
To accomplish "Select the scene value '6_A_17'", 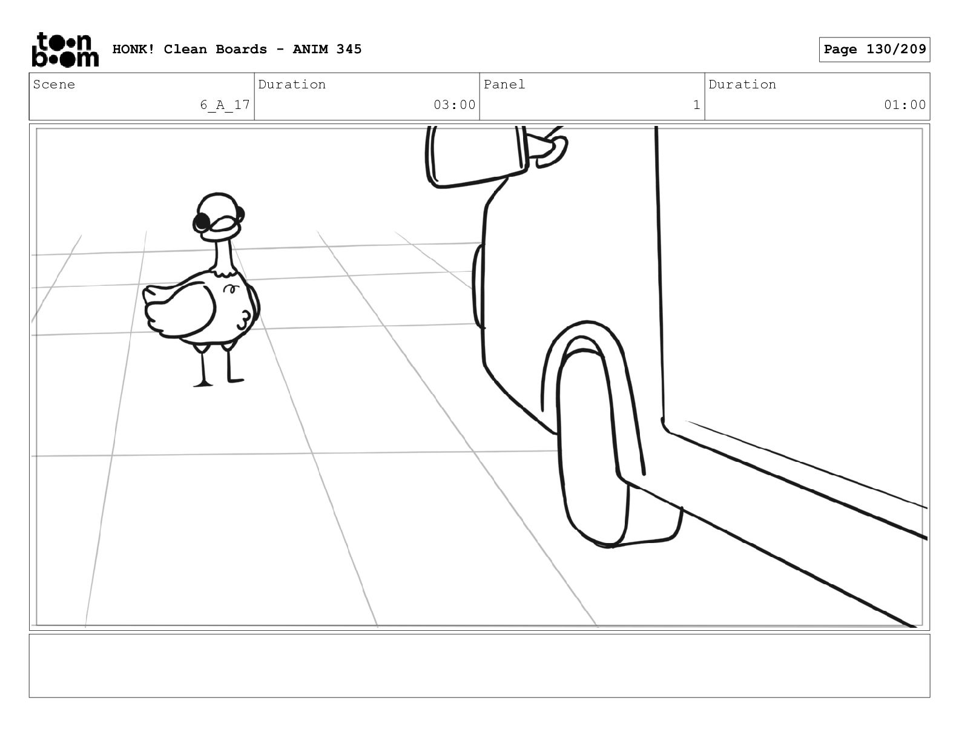I will coord(225,105).
